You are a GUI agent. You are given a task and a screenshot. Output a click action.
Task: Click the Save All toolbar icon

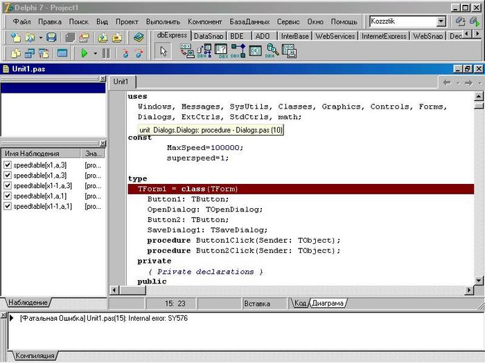coord(70,37)
